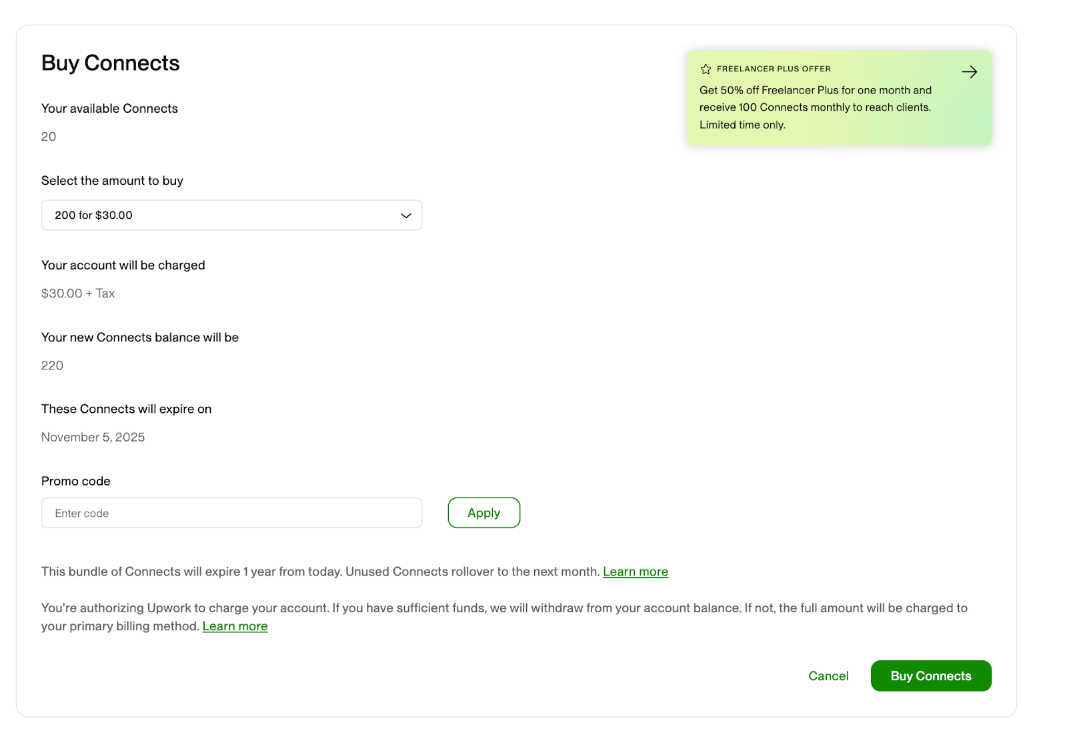Click the dropdown arrow beside "200 for $30.00"
The width and height of the screenshot is (1067, 729).
tap(405, 215)
